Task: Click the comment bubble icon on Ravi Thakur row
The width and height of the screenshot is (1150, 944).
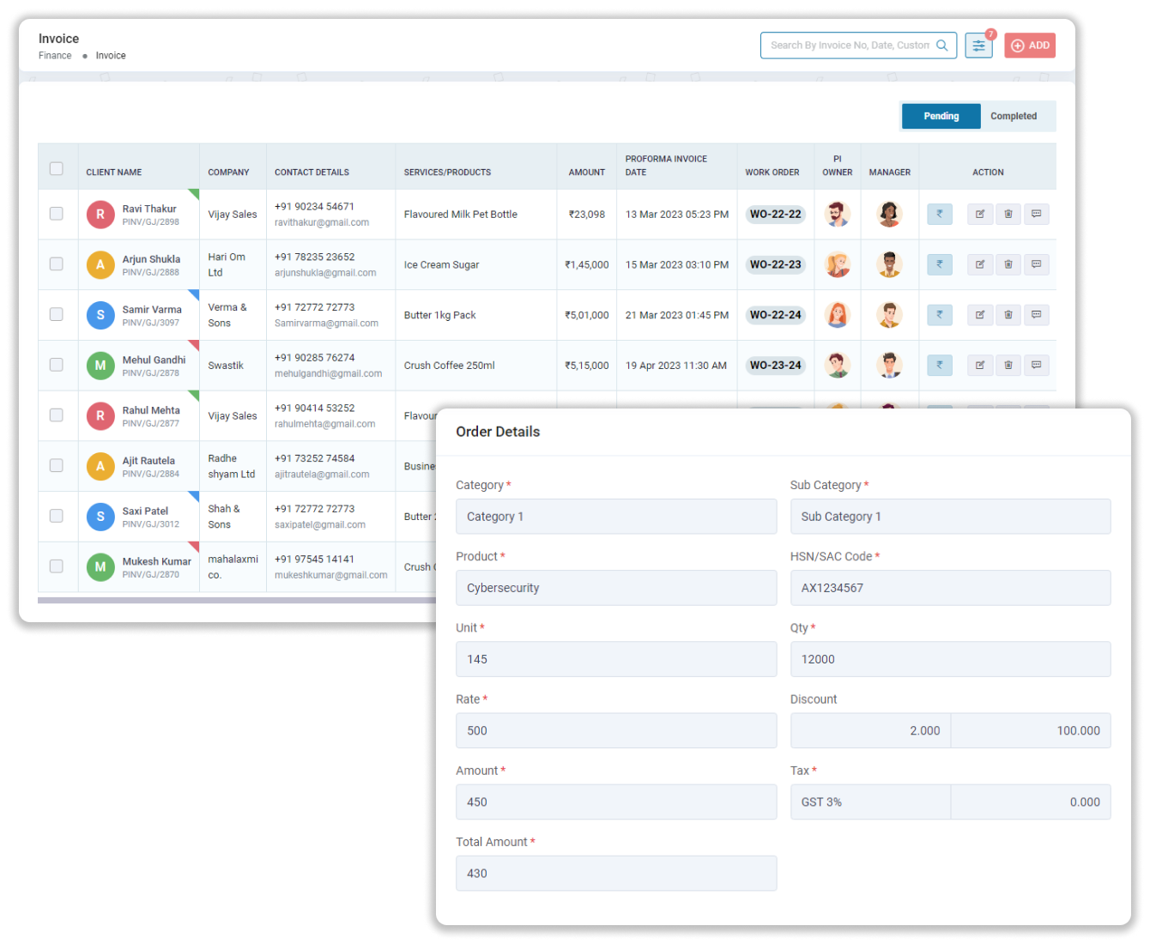Action: [1038, 214]
